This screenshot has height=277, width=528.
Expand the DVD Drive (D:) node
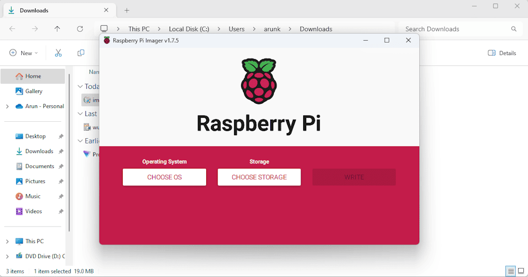coord(7,256)
